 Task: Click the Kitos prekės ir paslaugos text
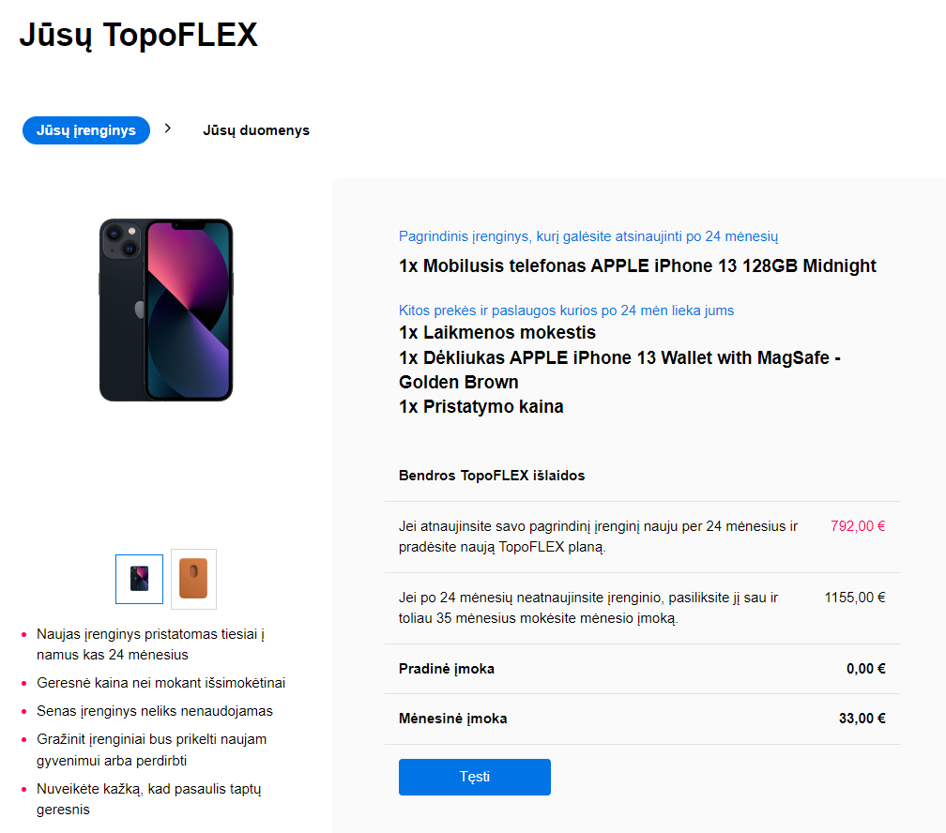(x=566, y=310)
